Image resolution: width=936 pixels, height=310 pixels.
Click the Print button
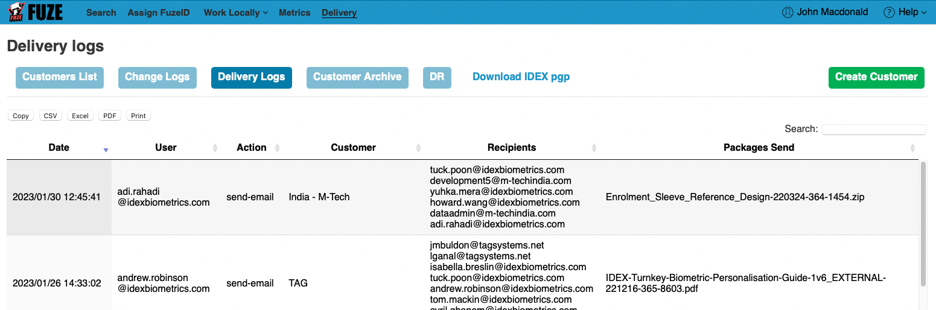(139, 116)
